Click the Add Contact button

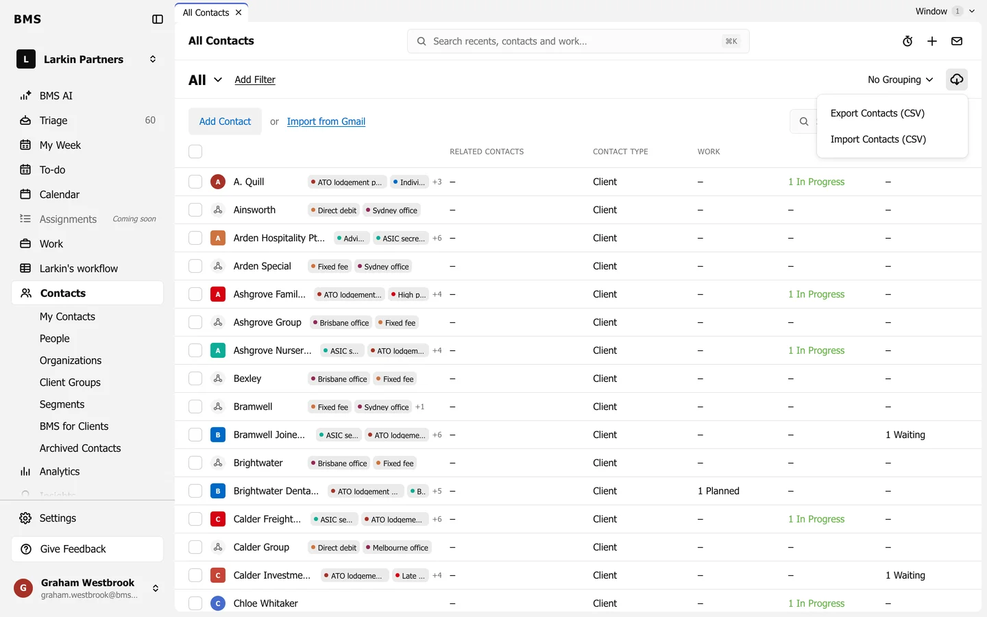click(225, 121)
